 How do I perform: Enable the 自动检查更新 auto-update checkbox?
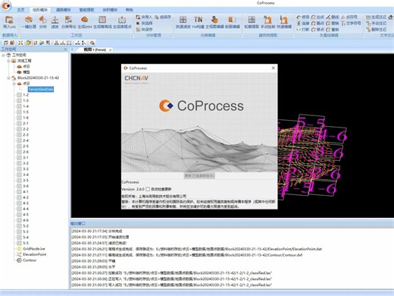point(148,189)
